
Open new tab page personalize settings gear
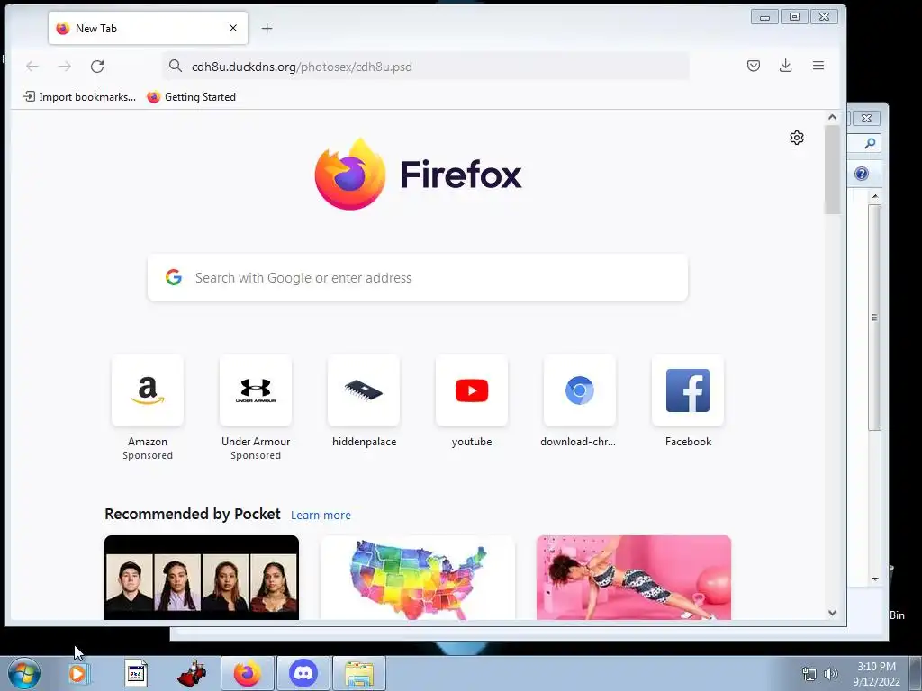click(797, 138)
